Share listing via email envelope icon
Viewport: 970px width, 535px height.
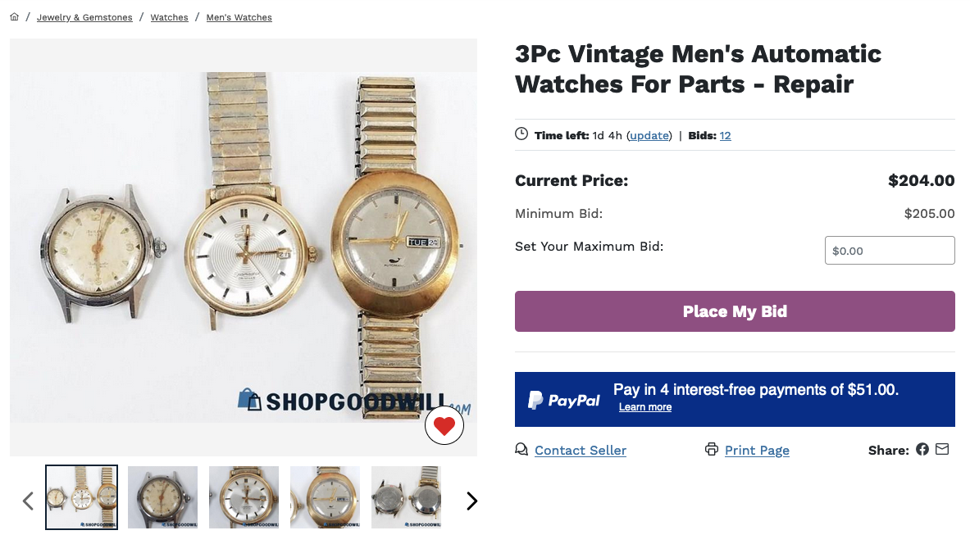(942, 450)
